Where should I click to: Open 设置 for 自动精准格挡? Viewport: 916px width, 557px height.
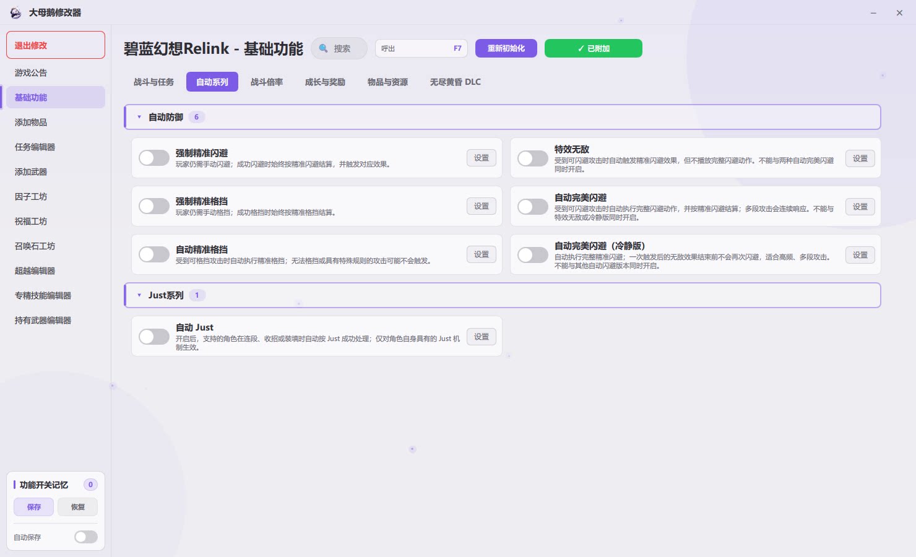[x=482, y=254]
